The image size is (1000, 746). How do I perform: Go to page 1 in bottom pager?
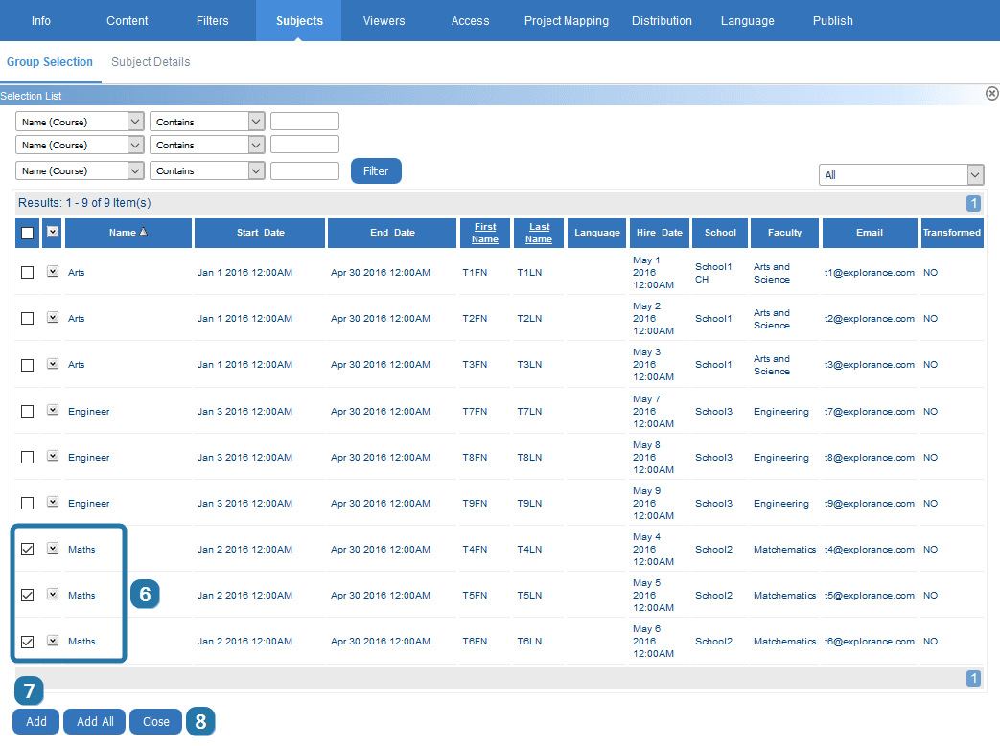974,679
